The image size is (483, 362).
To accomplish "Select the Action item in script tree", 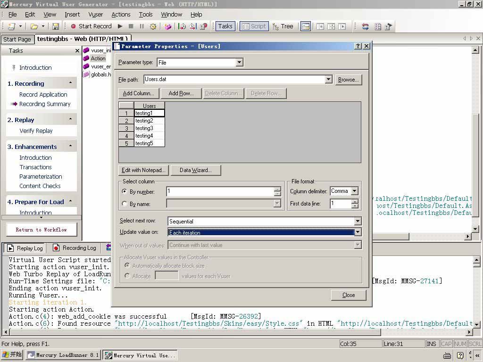I will click(98, 58).
